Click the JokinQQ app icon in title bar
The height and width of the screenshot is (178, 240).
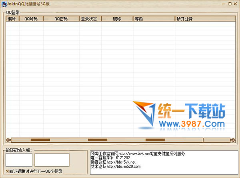[x=4, y=4]
